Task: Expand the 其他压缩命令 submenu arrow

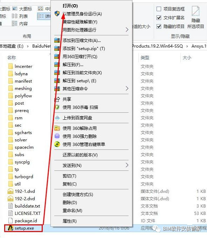Action: coord(127,89)
